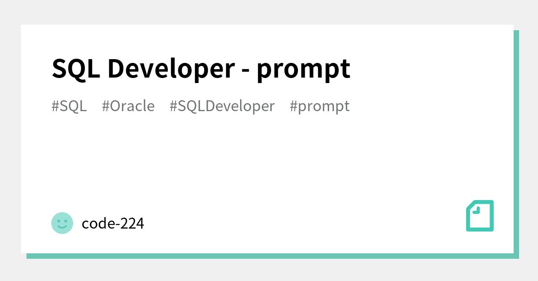Click the empty white area of card
Image resolution: width=538 pixels, height=281 pixels.
click(269, 168)
